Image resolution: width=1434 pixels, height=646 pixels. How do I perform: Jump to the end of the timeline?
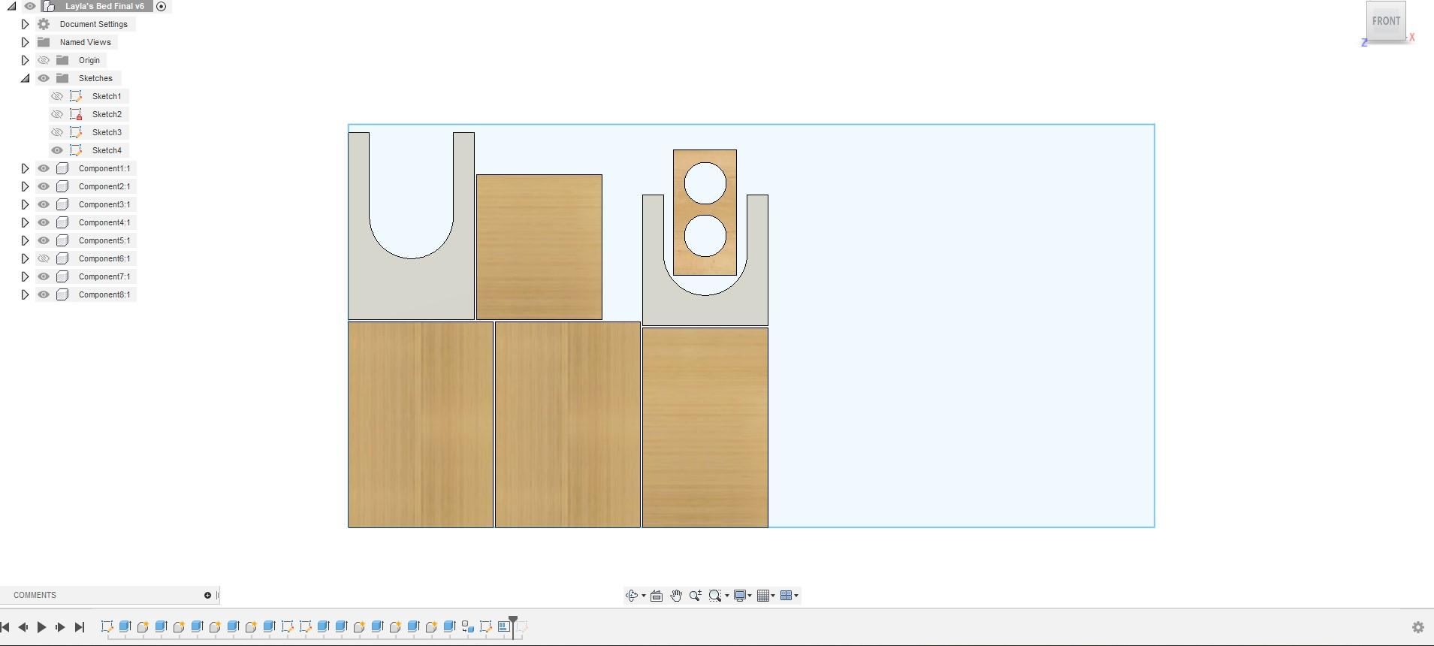click(x=79, y=627)
